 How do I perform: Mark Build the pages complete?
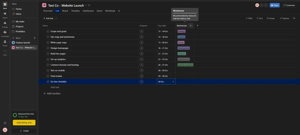point(48,54)
